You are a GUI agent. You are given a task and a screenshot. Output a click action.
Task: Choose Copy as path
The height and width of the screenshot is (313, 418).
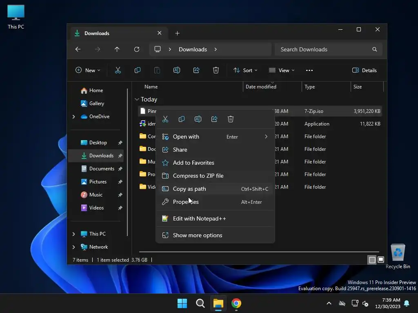pyautogui.click(x=215, y=189)
